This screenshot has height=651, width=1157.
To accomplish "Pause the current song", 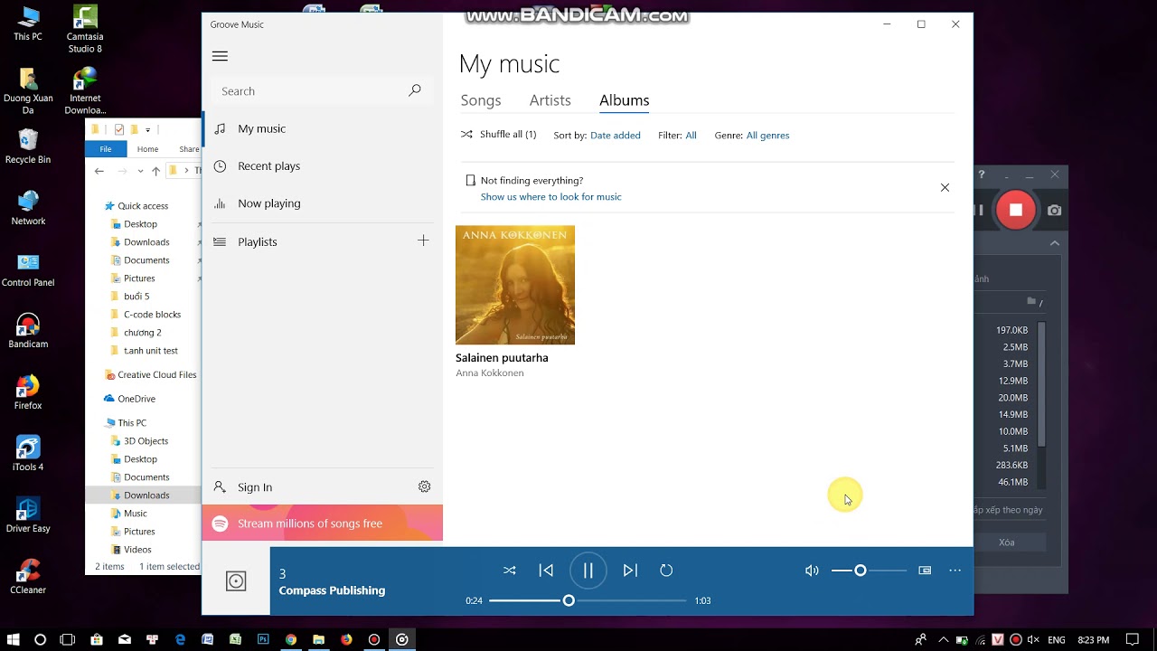I will click(x=588, y=571).
